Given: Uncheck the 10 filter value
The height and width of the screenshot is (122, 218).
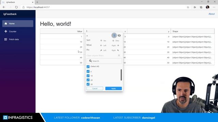Looking at the screenshot, I should point(88,76).
